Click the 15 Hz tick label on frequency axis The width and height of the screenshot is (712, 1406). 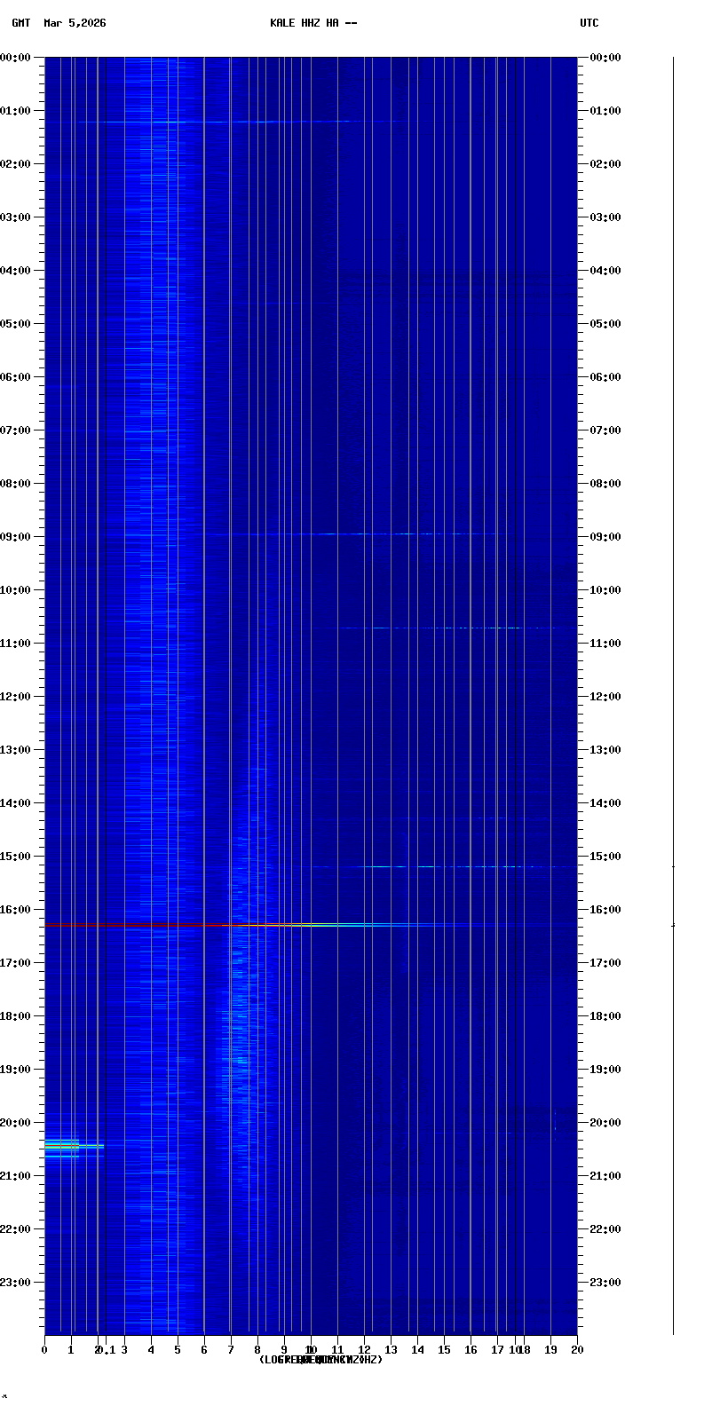[444, 1350]
